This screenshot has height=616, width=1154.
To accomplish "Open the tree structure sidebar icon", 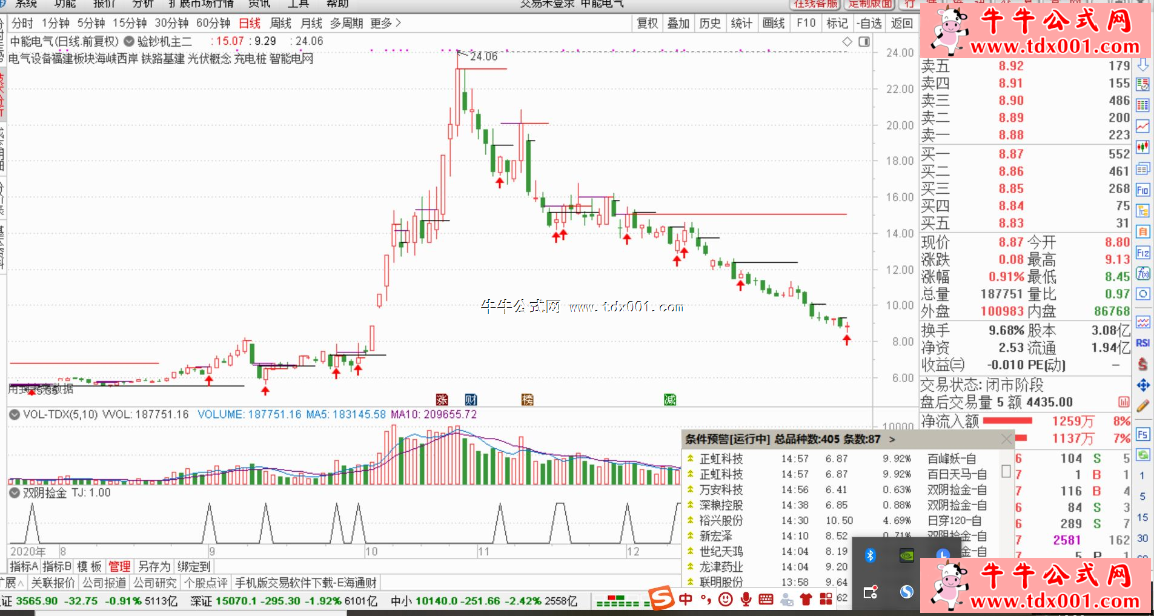I will point(1142,211).
